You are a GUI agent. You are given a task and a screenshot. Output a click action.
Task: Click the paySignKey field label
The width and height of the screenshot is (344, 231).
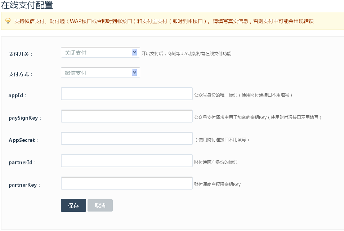25,118
